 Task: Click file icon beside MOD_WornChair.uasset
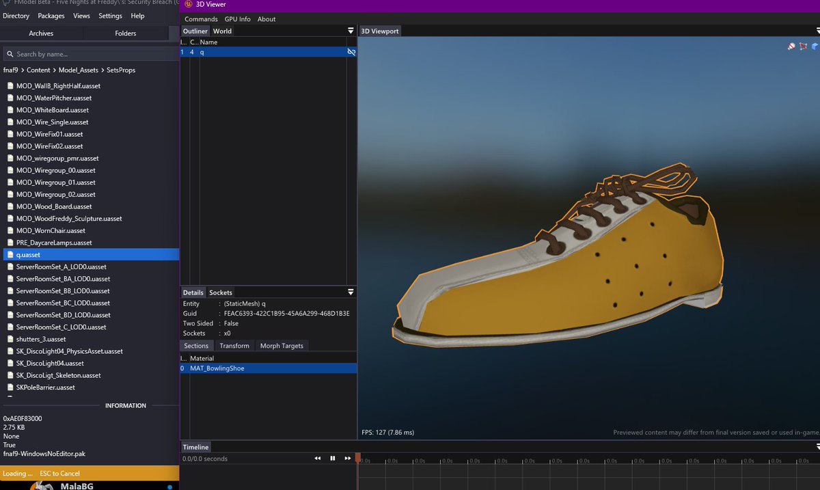coord(10,231)
